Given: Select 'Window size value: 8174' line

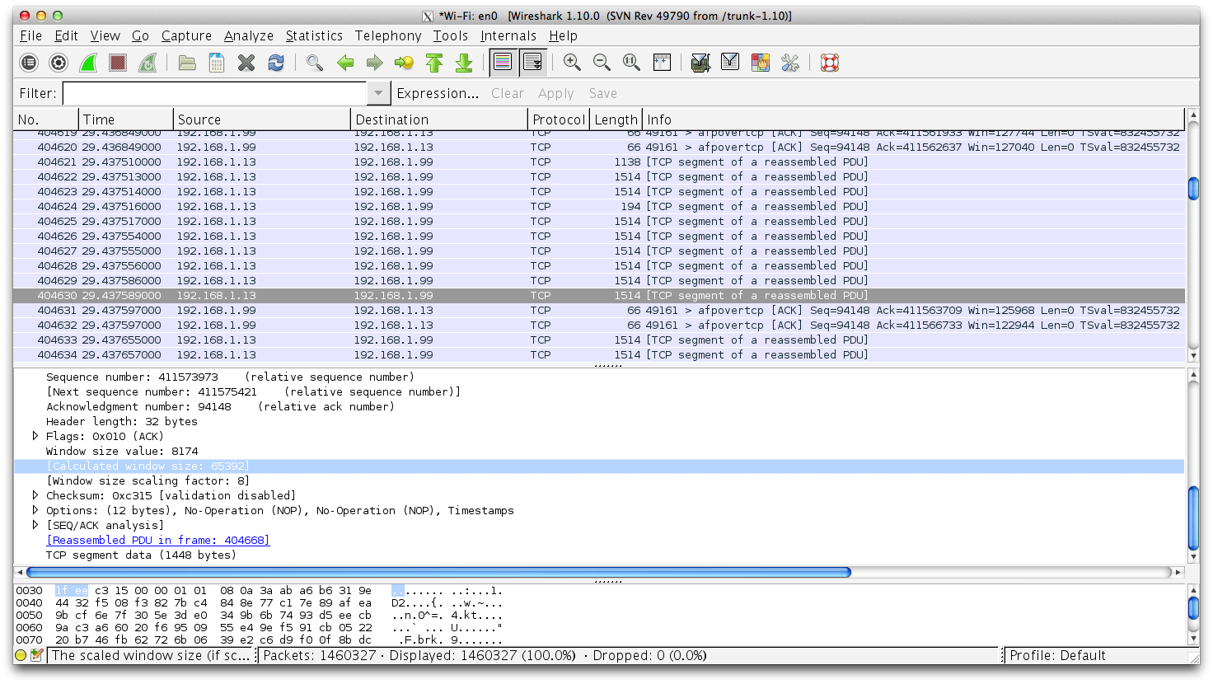Looking at the screenshot, I should click(122, 451).
